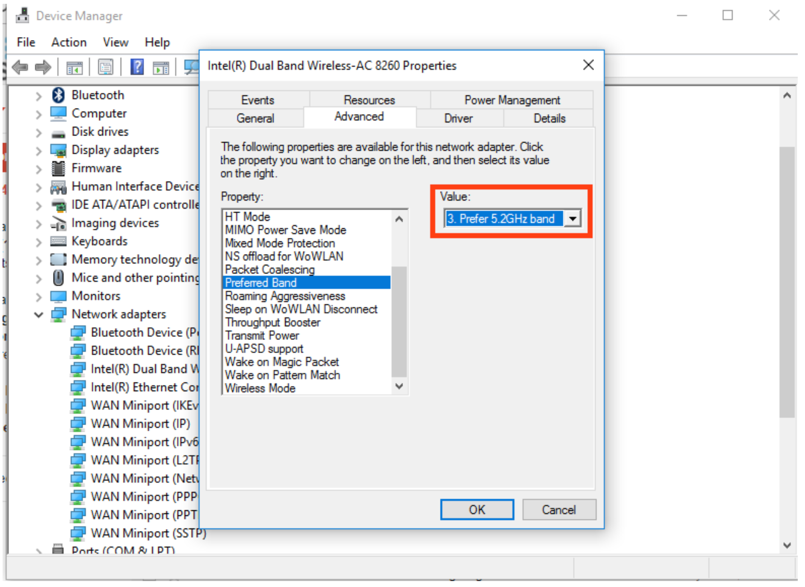This screenshot has height=587, width=805.
Task: Select Packet Coalescing property
Action: 307,269
